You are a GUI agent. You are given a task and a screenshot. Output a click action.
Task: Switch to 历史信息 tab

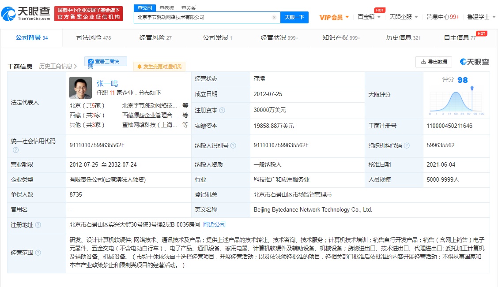pyautogui.click(x=404, y=38)
